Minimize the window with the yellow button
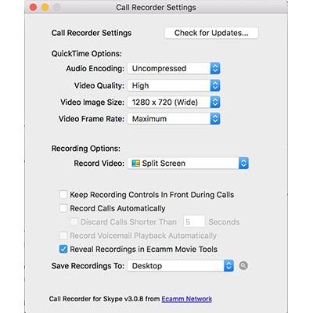The image size is (313, 313). click(45, 7)
